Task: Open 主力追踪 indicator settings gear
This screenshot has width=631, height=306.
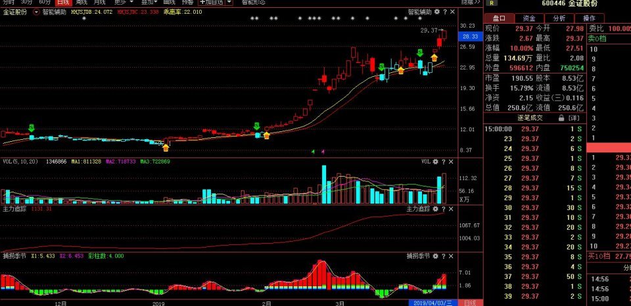Action: coord(436,209)
